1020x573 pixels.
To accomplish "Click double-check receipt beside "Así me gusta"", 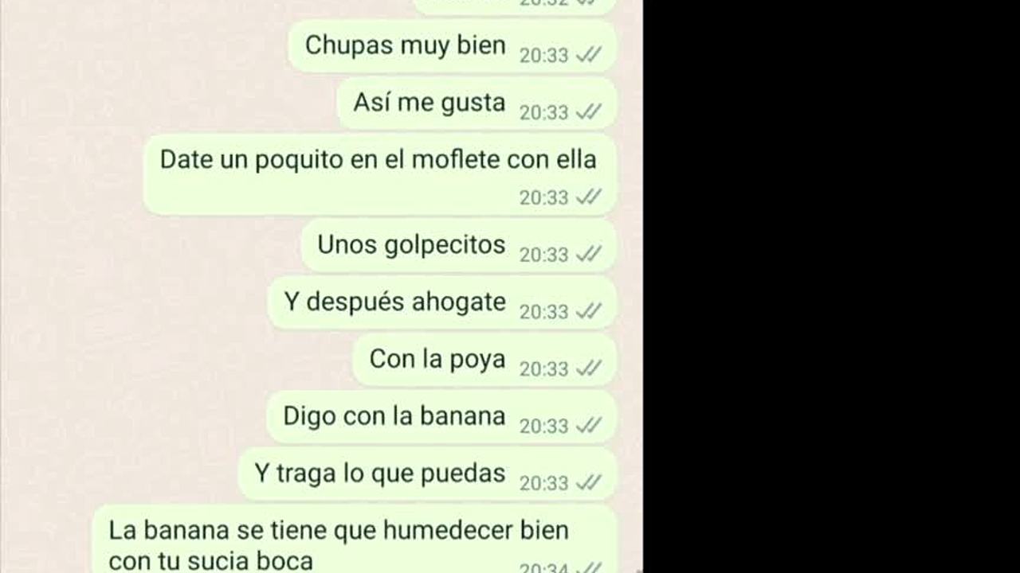I will 588,112.
